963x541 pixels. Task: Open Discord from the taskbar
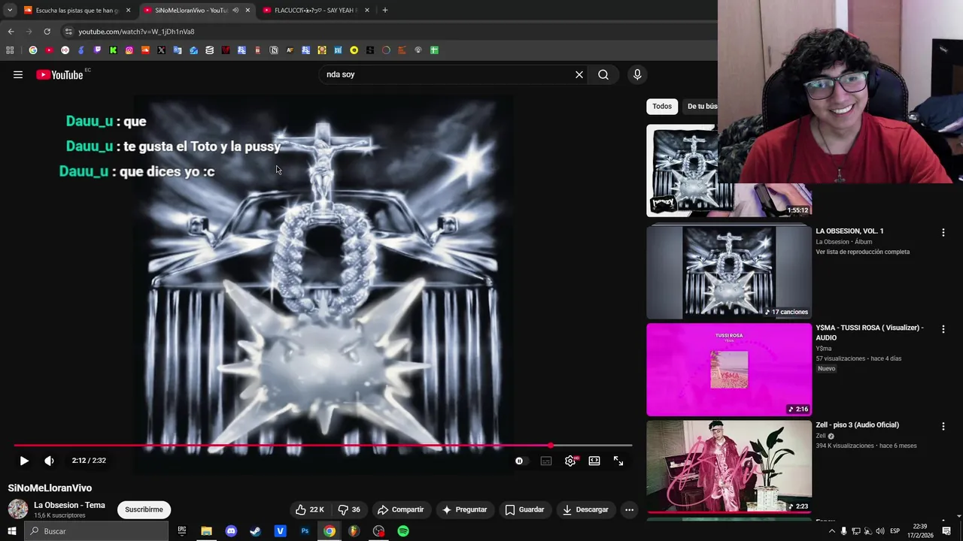[x=231, y=531]
